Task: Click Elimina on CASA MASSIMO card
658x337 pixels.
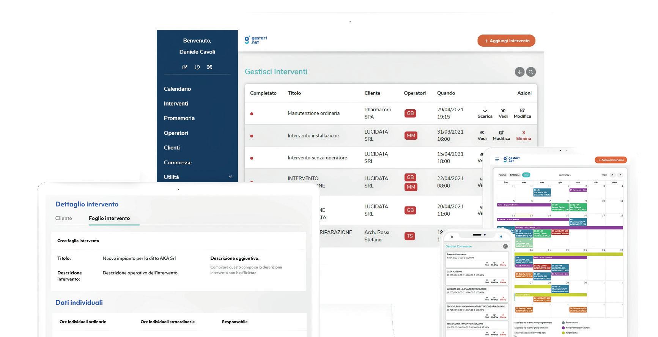Action: pos(503,281)
